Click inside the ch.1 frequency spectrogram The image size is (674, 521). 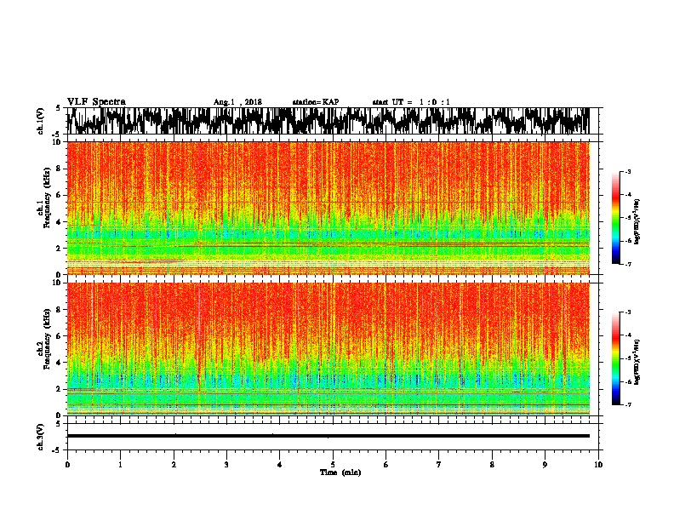[x=328, y=208]
